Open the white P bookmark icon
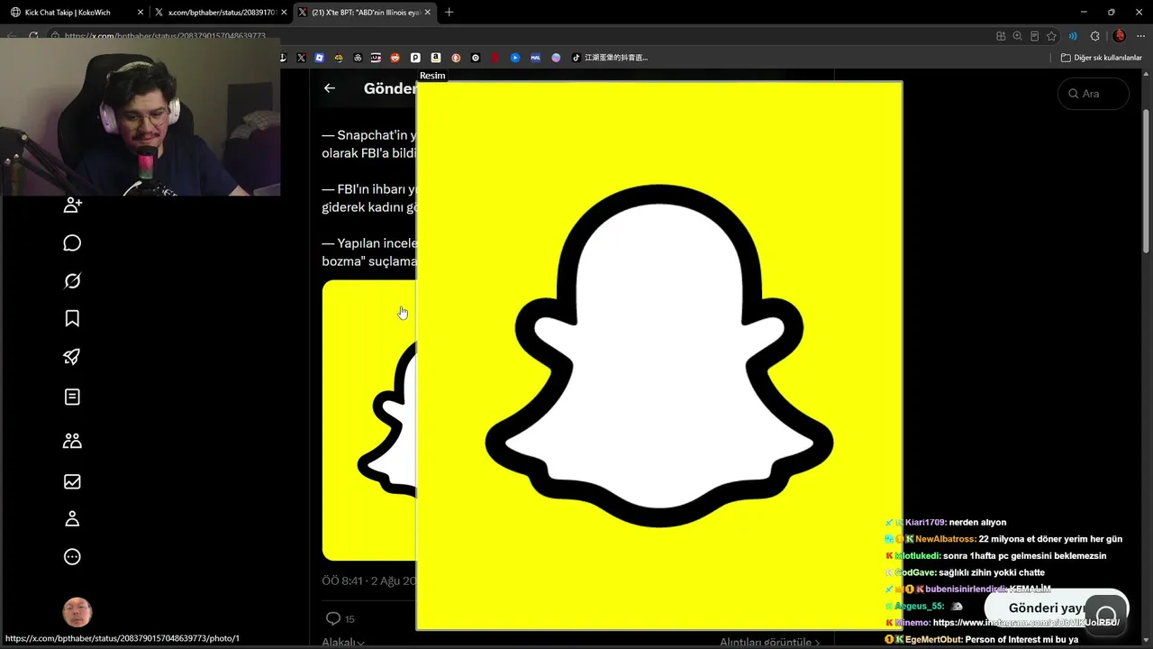The image size is (1153, 649). (416, 58)
